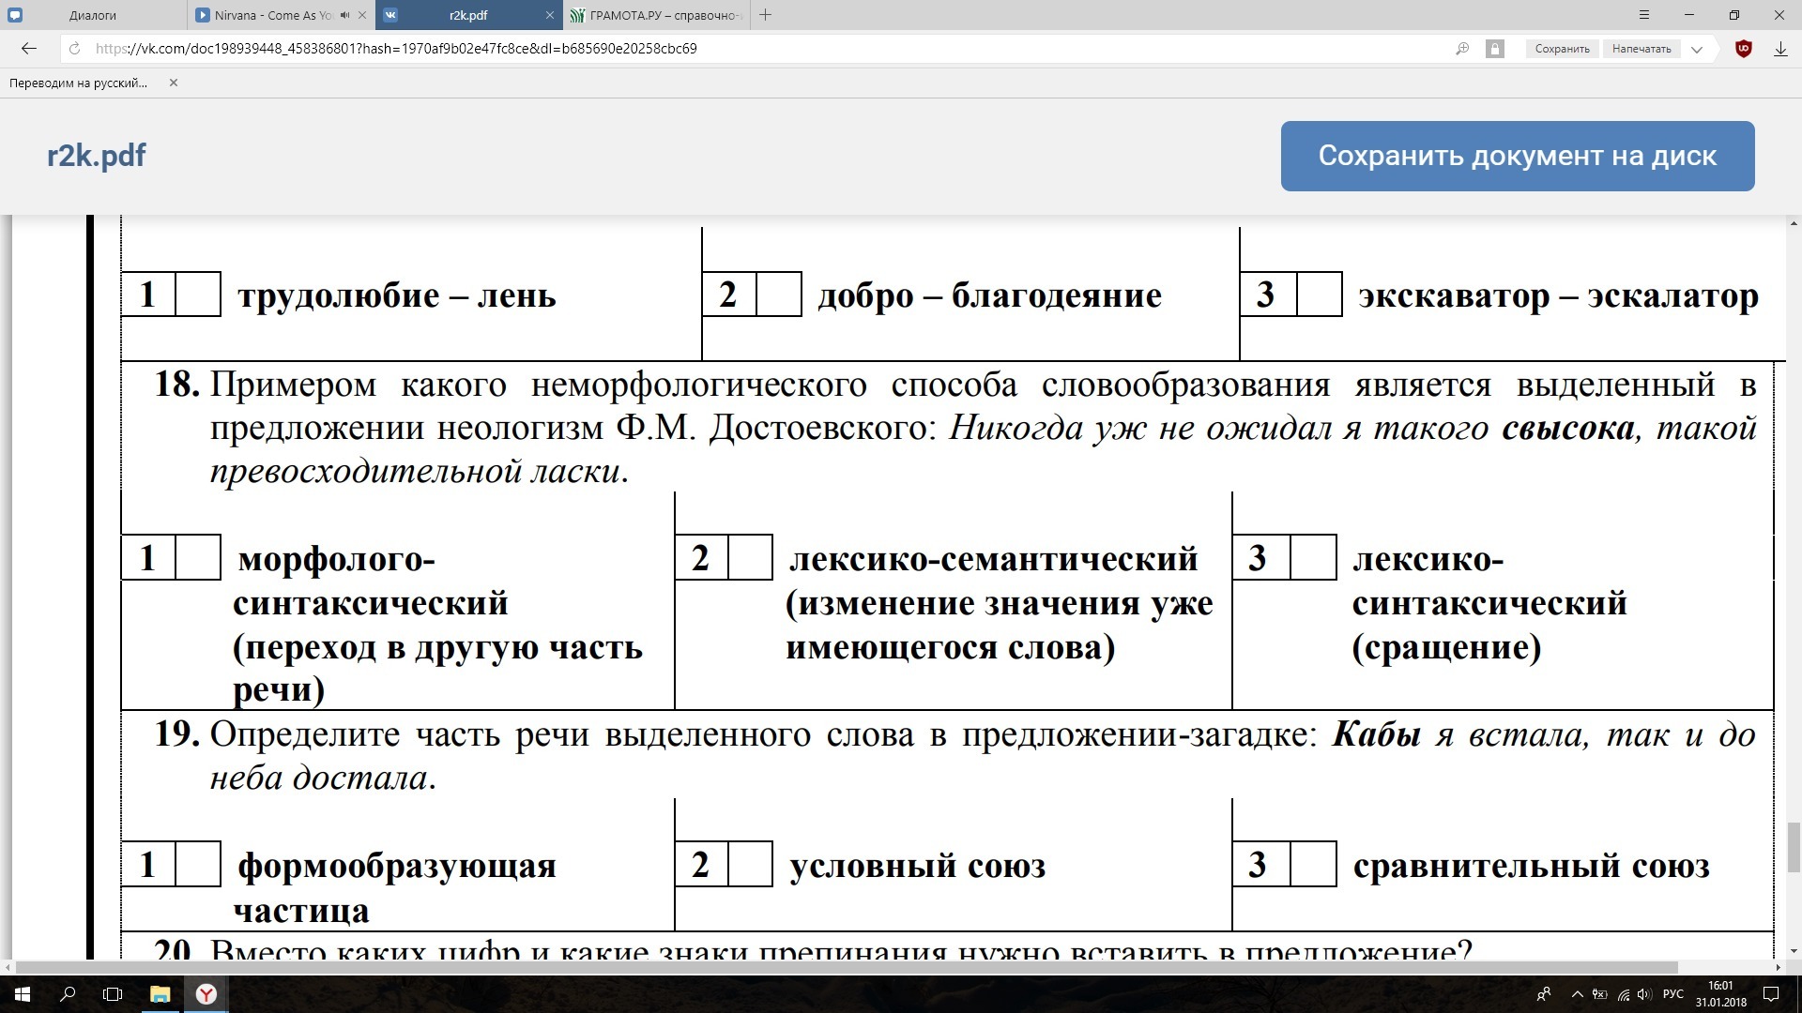Switch to the Диалоги tab
Image resolution: width=1802 pixels, height=1013 pixels.
(x=92, y=15)
